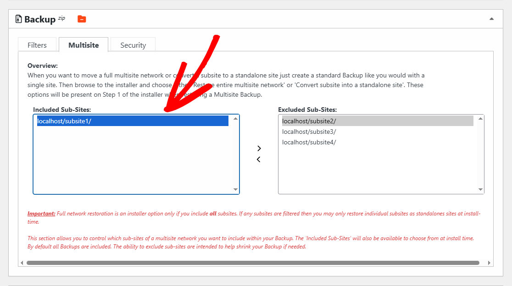Click the left arrow to include a subsite

click(259, 159)
